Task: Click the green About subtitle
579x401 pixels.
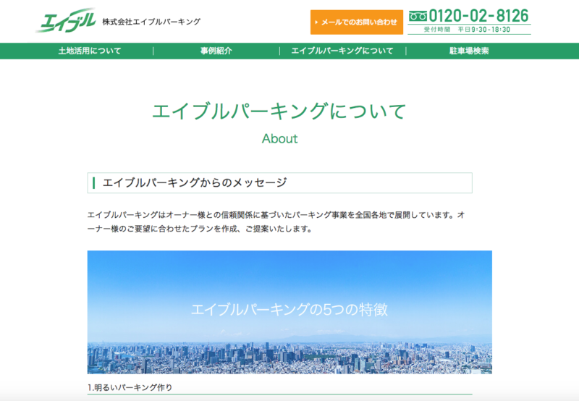Action: coord(279,138)
